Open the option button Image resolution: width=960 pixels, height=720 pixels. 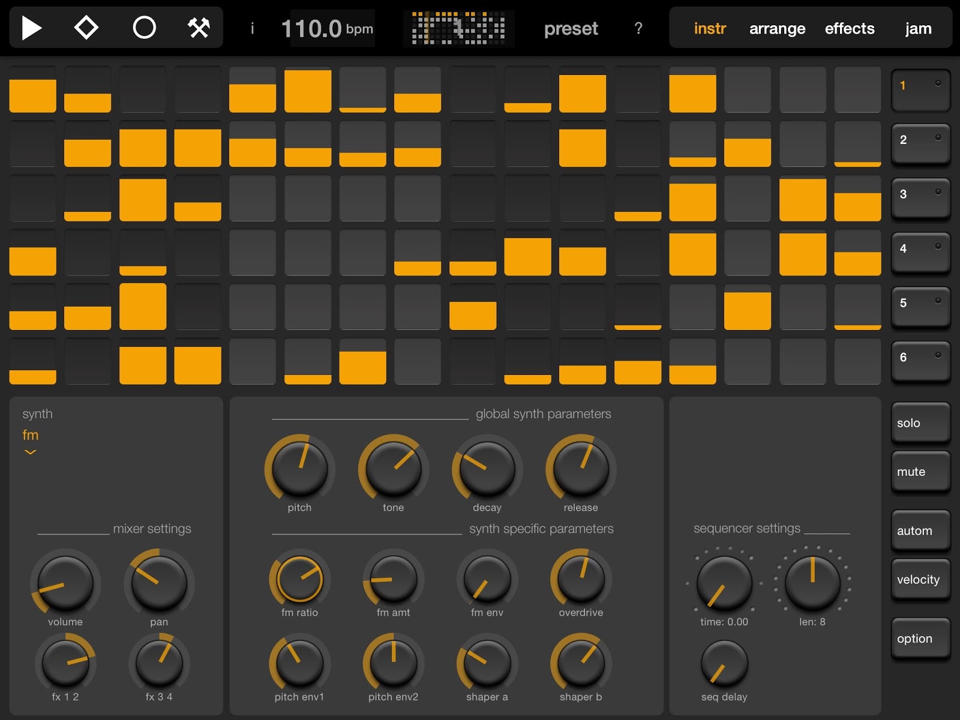pyautogui.click(x=921, y=639)
